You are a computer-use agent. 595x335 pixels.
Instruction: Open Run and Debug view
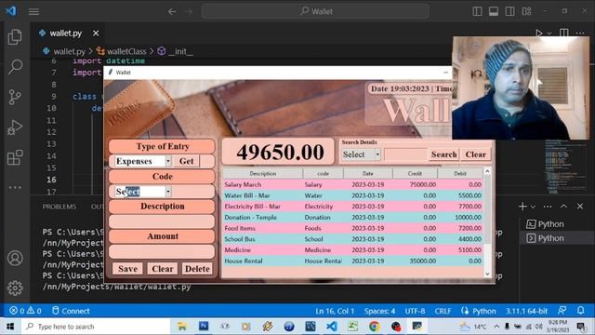pyautogui.click(x=15, y=127)
